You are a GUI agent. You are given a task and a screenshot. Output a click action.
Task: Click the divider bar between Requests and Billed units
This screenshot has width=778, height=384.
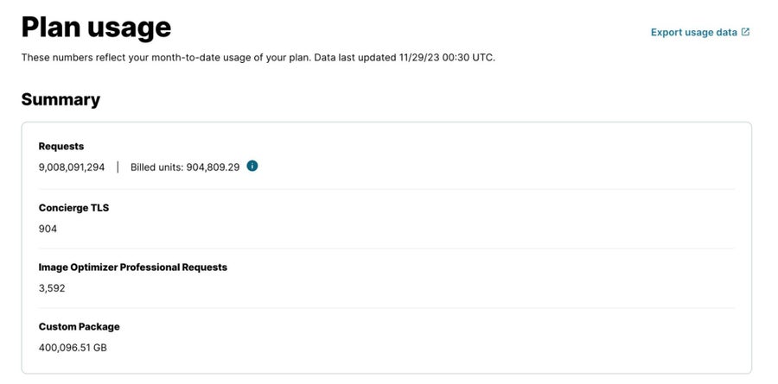tap(118, 167)
